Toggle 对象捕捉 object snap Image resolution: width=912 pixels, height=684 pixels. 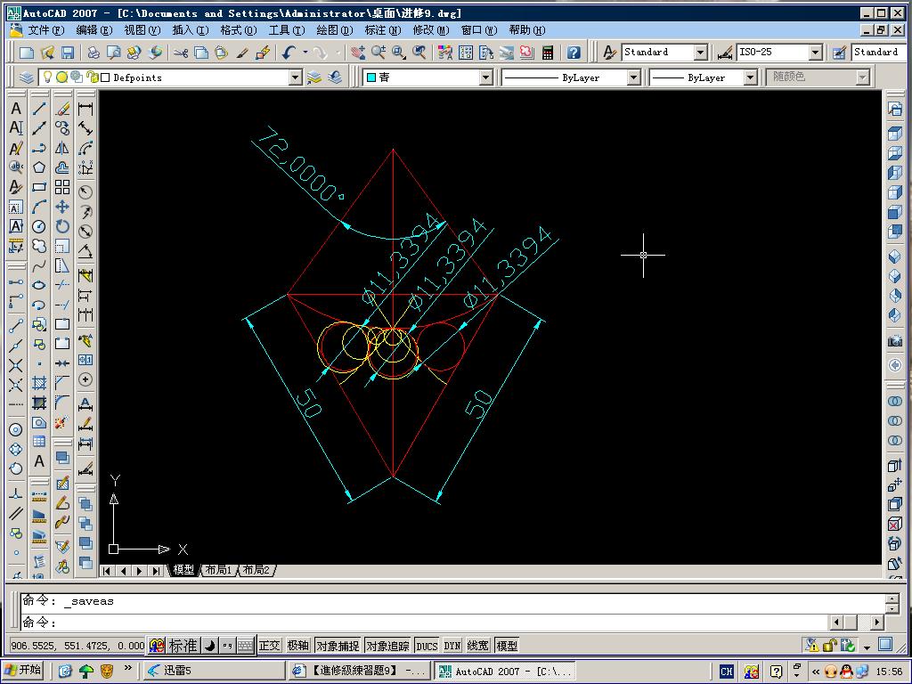(338, 646)
